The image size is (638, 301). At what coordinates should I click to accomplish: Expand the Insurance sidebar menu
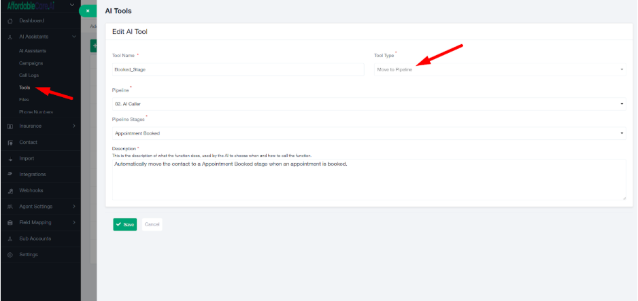pos(73,126)
